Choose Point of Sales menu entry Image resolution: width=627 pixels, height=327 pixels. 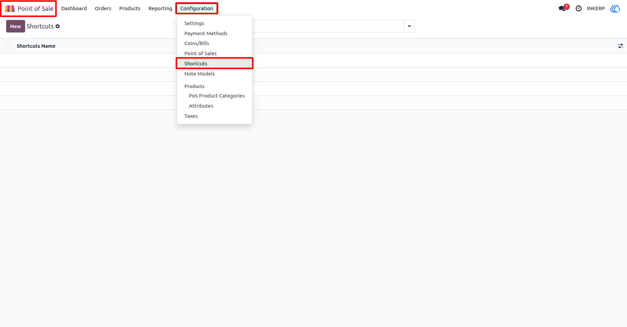(214, 53)
